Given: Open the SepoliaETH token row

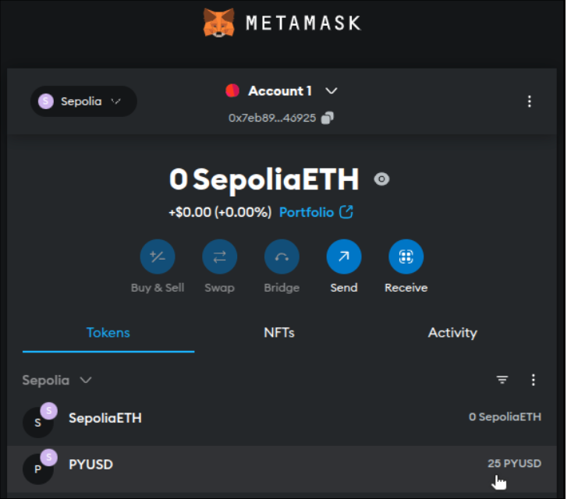Looking at the screenshot, I should click(x=281, y=419).
